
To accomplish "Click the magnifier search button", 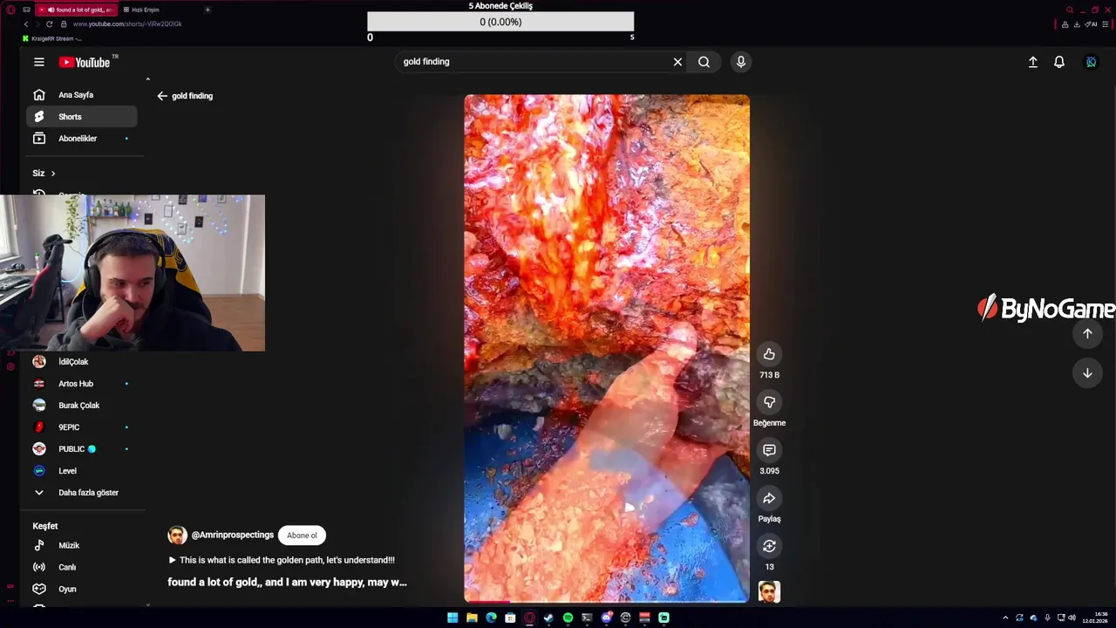I will (704, 62).
